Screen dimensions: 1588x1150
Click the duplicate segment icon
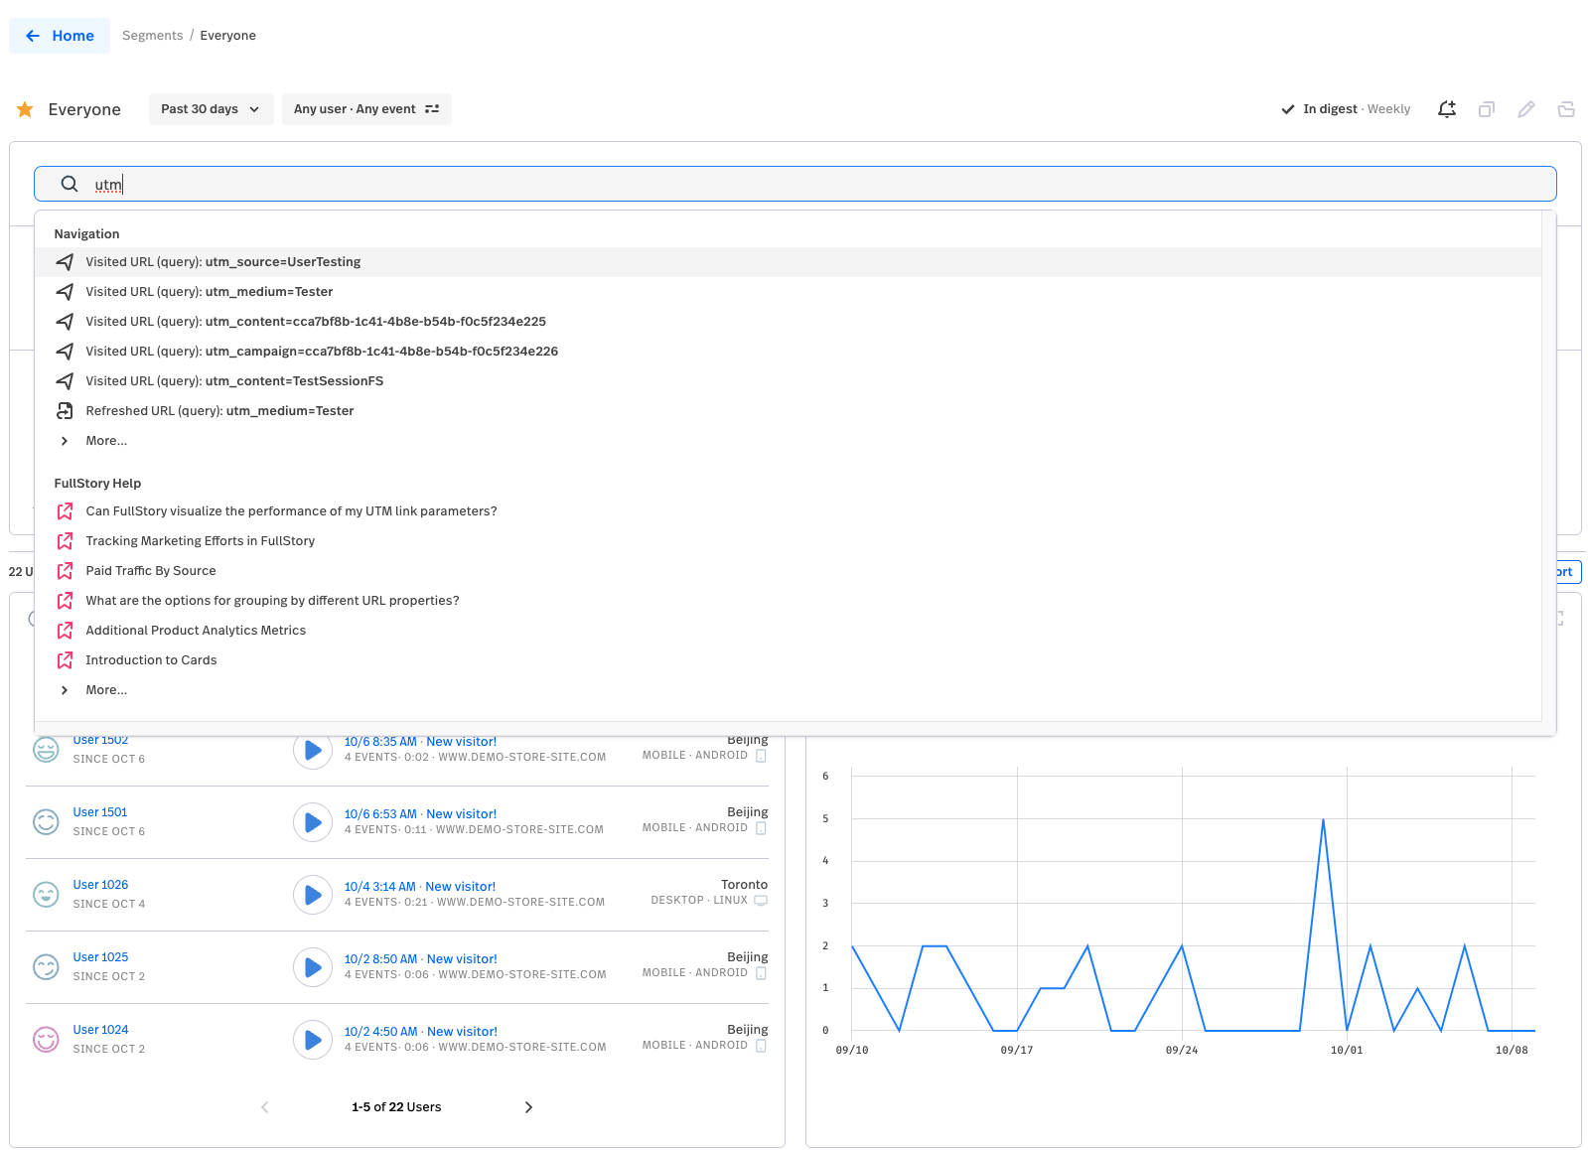click(x=1487, y=109)
